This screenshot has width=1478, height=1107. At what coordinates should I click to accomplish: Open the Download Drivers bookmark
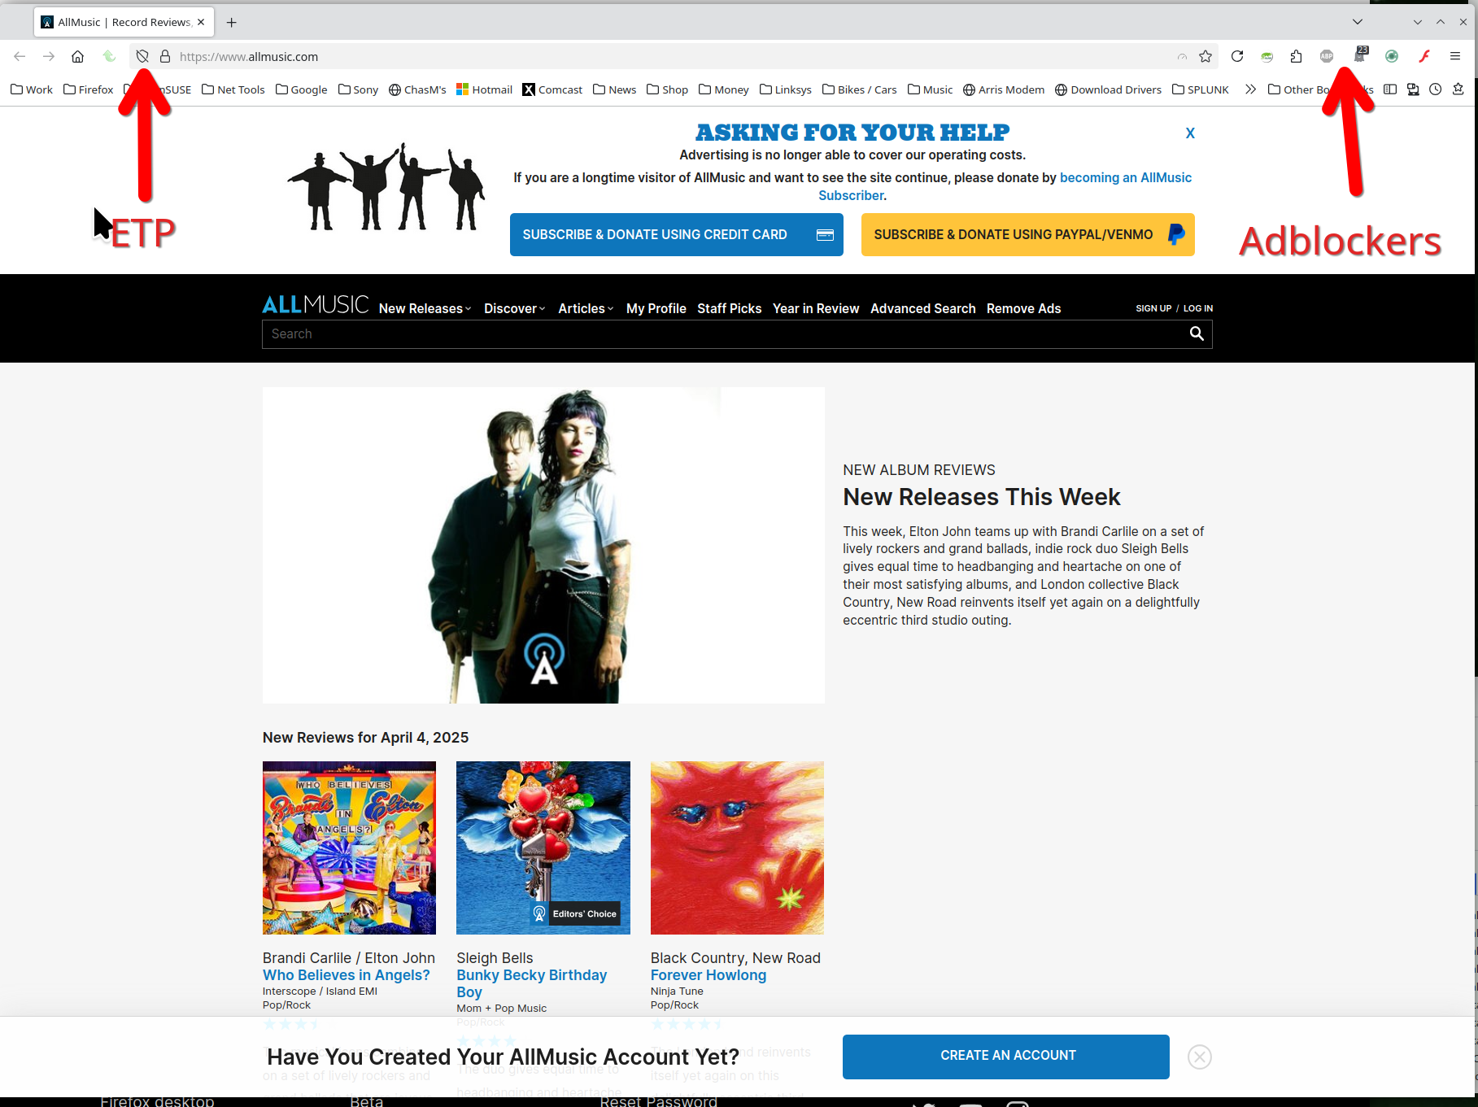click(x=1109, y=89)
